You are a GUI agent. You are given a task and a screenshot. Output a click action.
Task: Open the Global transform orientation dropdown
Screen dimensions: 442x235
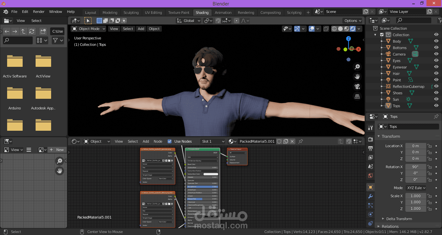tap(189, 20)
